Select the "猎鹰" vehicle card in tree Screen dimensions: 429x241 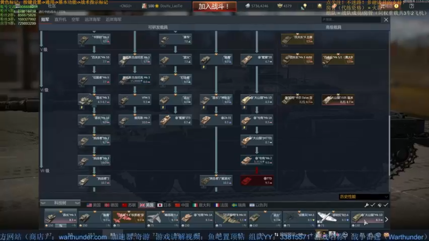click(216, 59)
